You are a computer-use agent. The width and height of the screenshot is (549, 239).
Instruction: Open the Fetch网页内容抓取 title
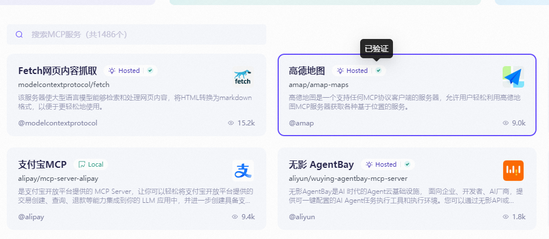pos(58,71)
